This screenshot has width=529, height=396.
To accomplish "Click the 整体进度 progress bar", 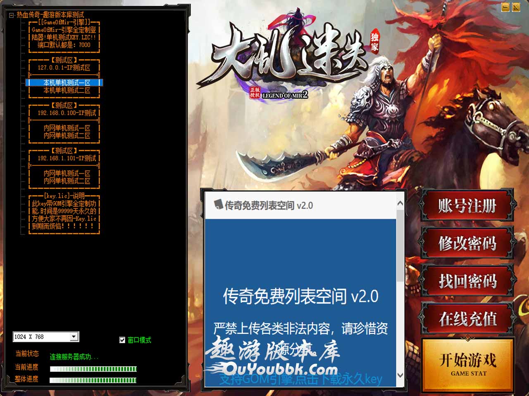I will point(93,380).
